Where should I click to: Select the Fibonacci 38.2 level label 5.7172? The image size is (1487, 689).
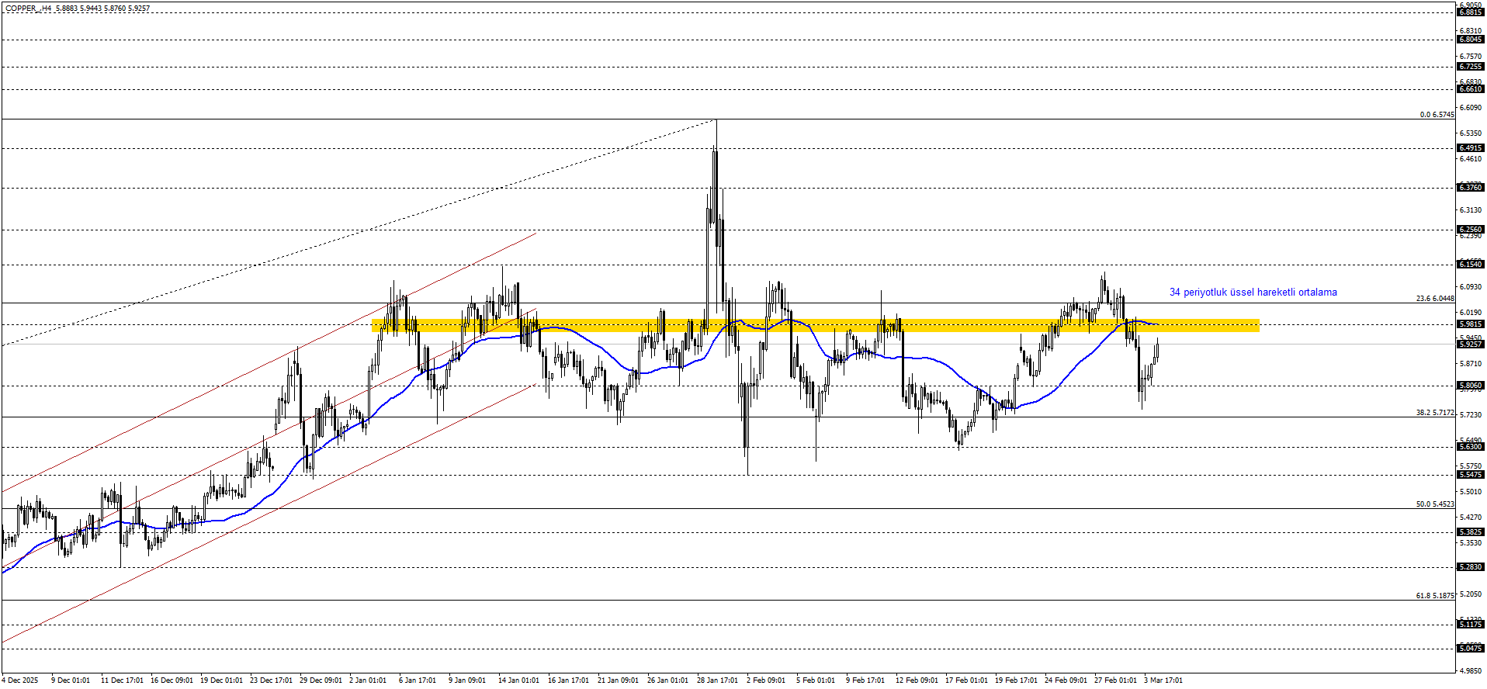(1434, 413)
